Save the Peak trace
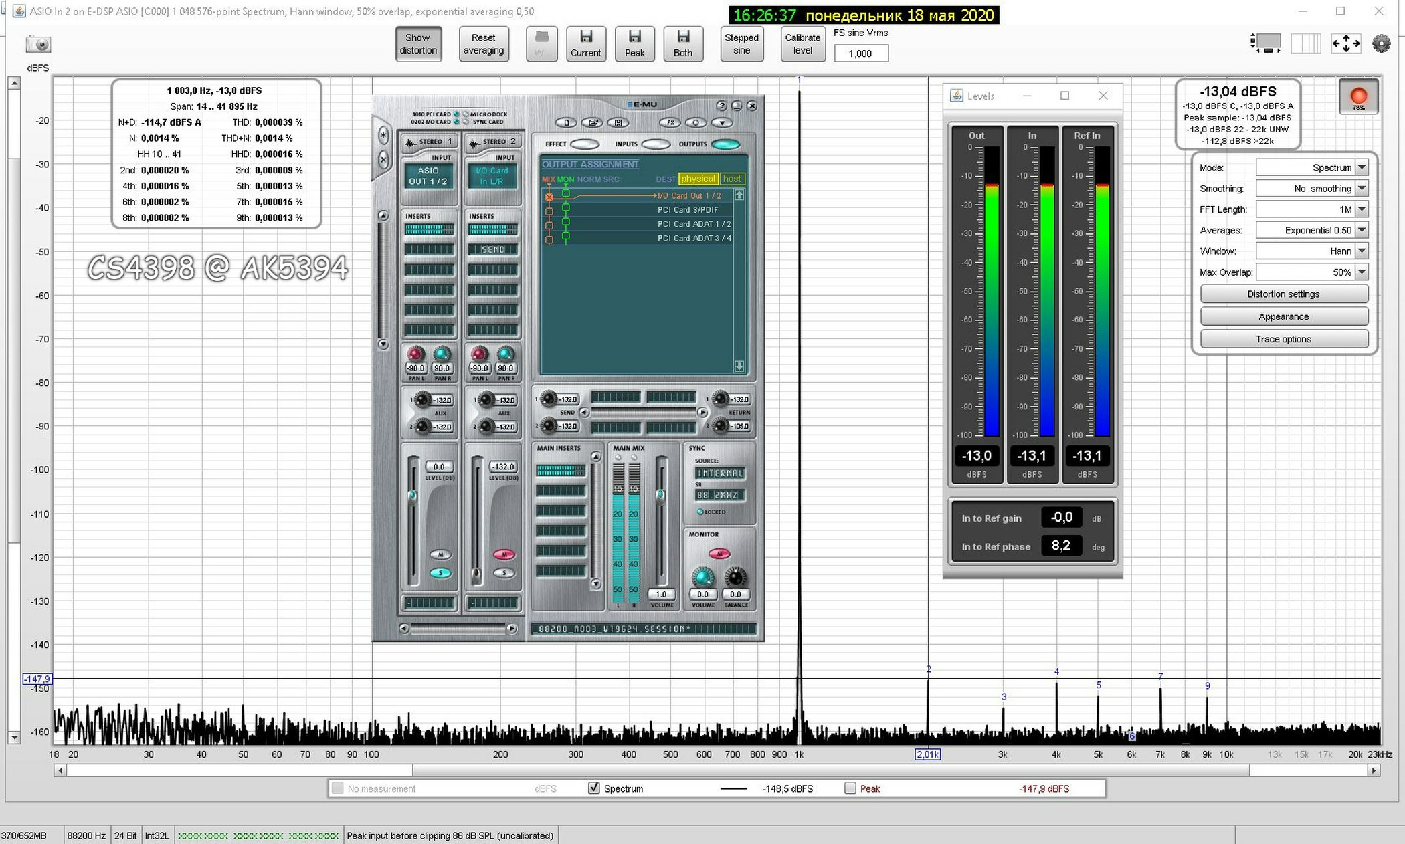 coord(634,44)
